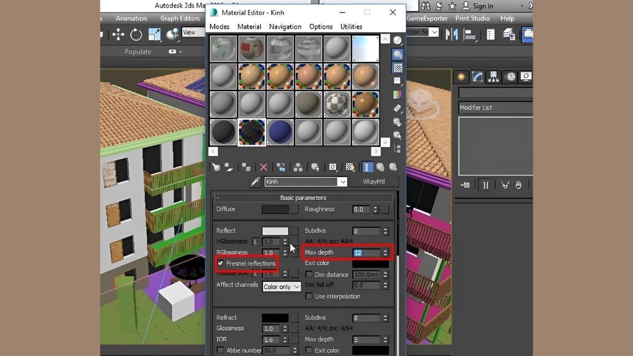Toggle the sample slot Background checker
Screen dimensions: 633x356
(x=397, y=68)
